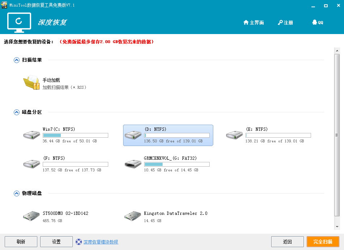Screen dimensions: 344x250
Task: Collapse the 扫描结果 section
Action: tap(17, 60)
